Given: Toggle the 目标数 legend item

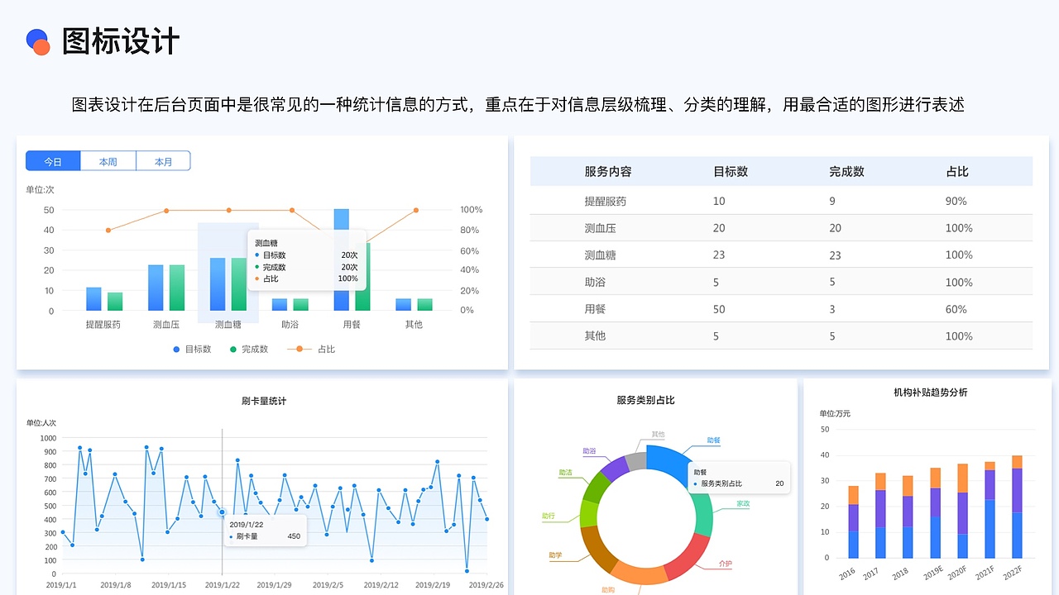Looking at the screenshot, I should click(x=192, y=350).
